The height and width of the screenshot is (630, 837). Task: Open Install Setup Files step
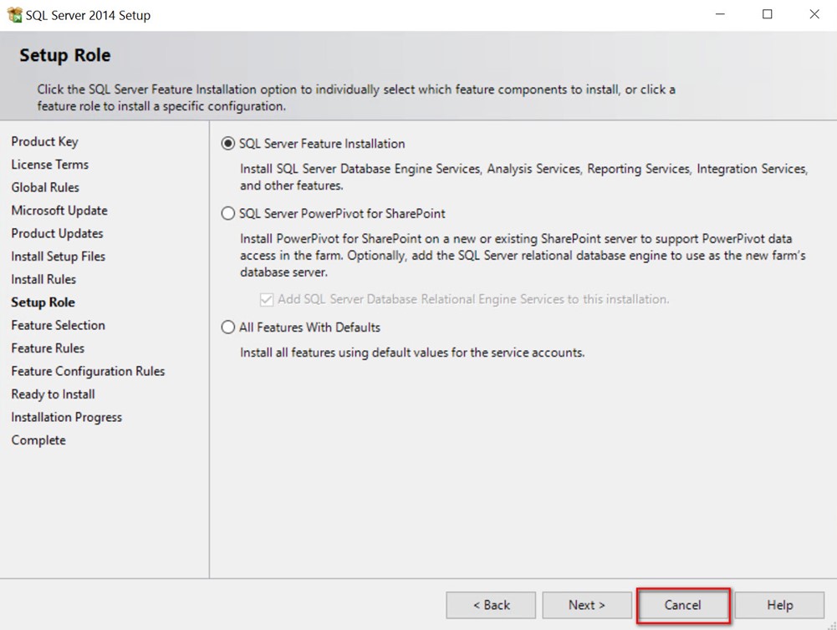[x=58, y=257]
